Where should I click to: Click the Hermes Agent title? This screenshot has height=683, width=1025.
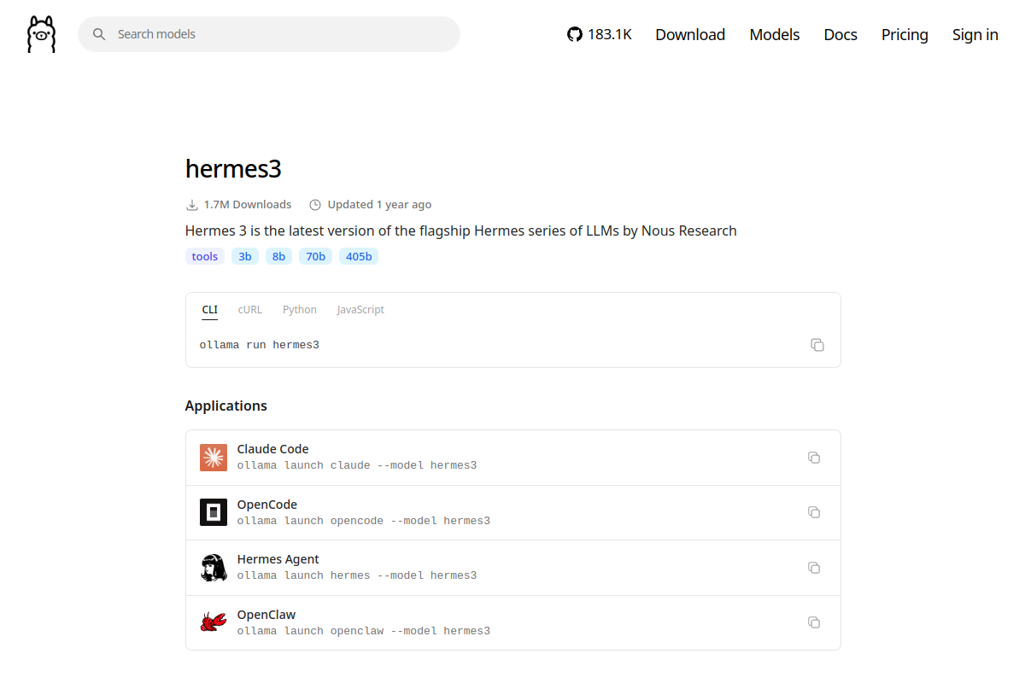pos(278,559)
